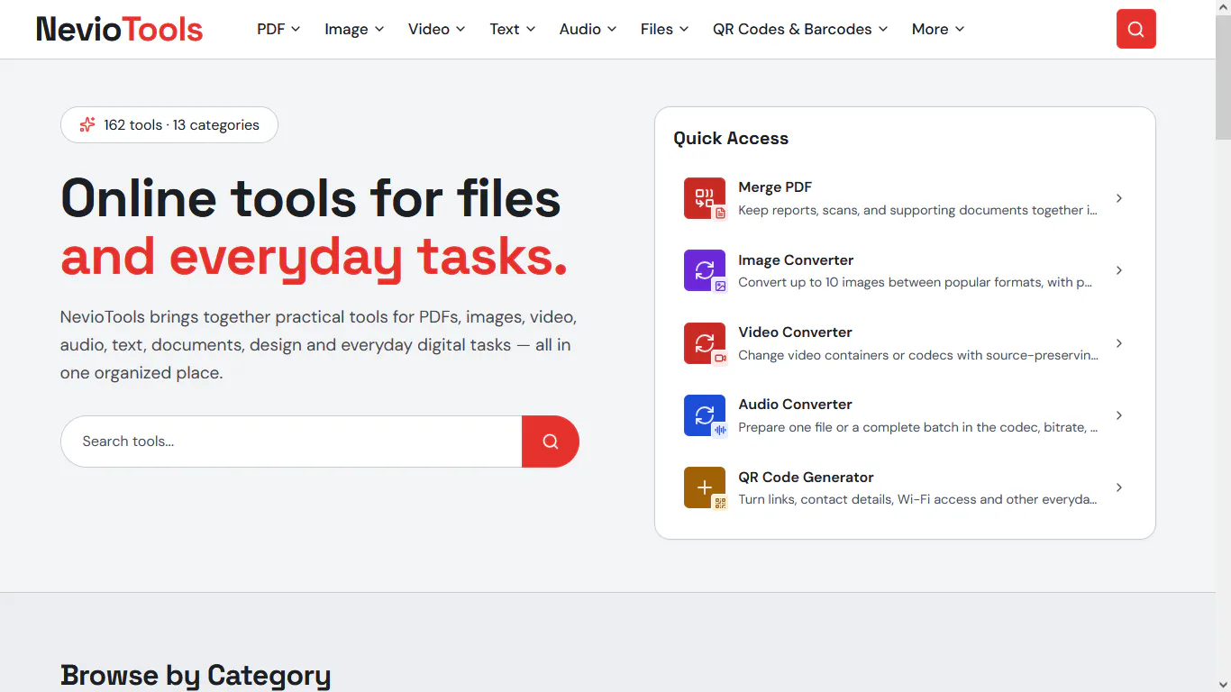Click the 'Prepare one file' description text
1231x692 pixels.
coord(917,427)
